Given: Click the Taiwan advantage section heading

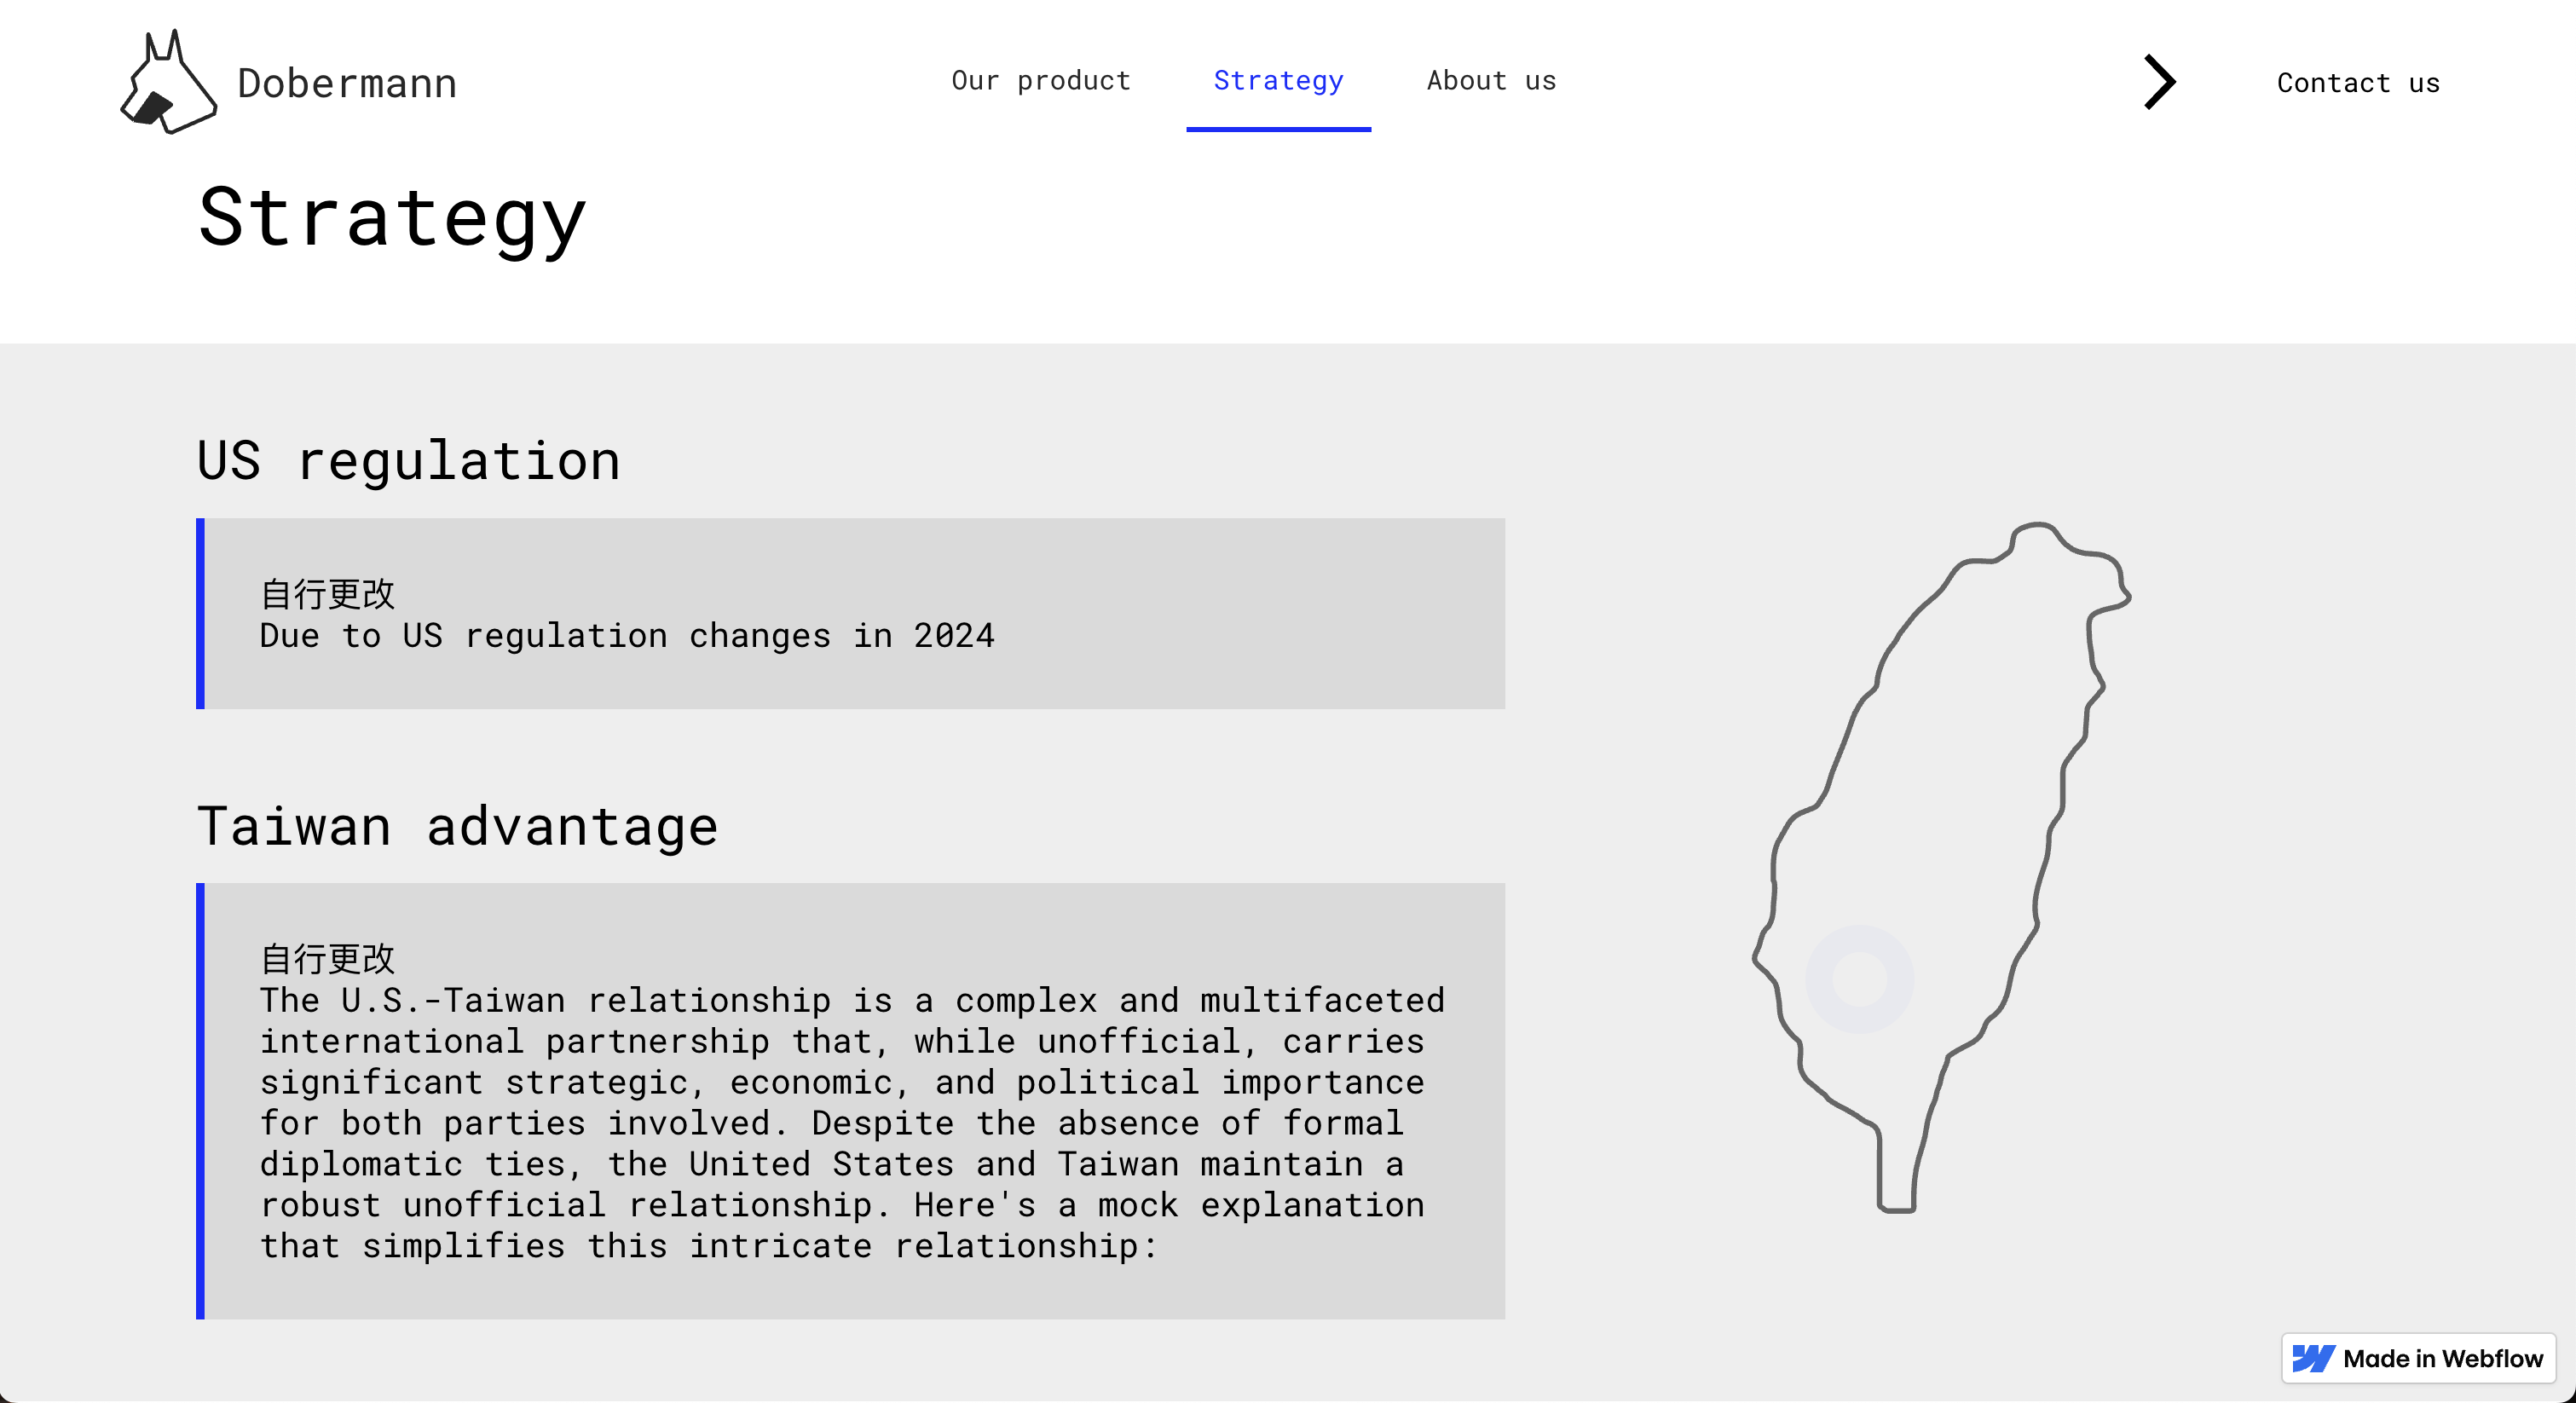Looking at the screenshot, I should click(457, 826).
